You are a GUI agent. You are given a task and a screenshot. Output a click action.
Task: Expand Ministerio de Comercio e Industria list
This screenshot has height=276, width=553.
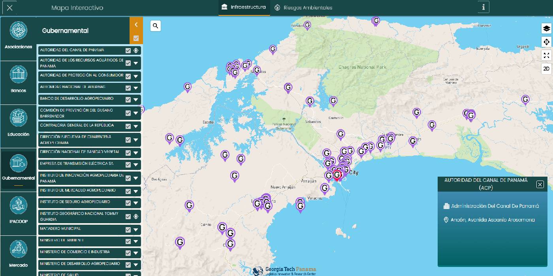(136, 253)
